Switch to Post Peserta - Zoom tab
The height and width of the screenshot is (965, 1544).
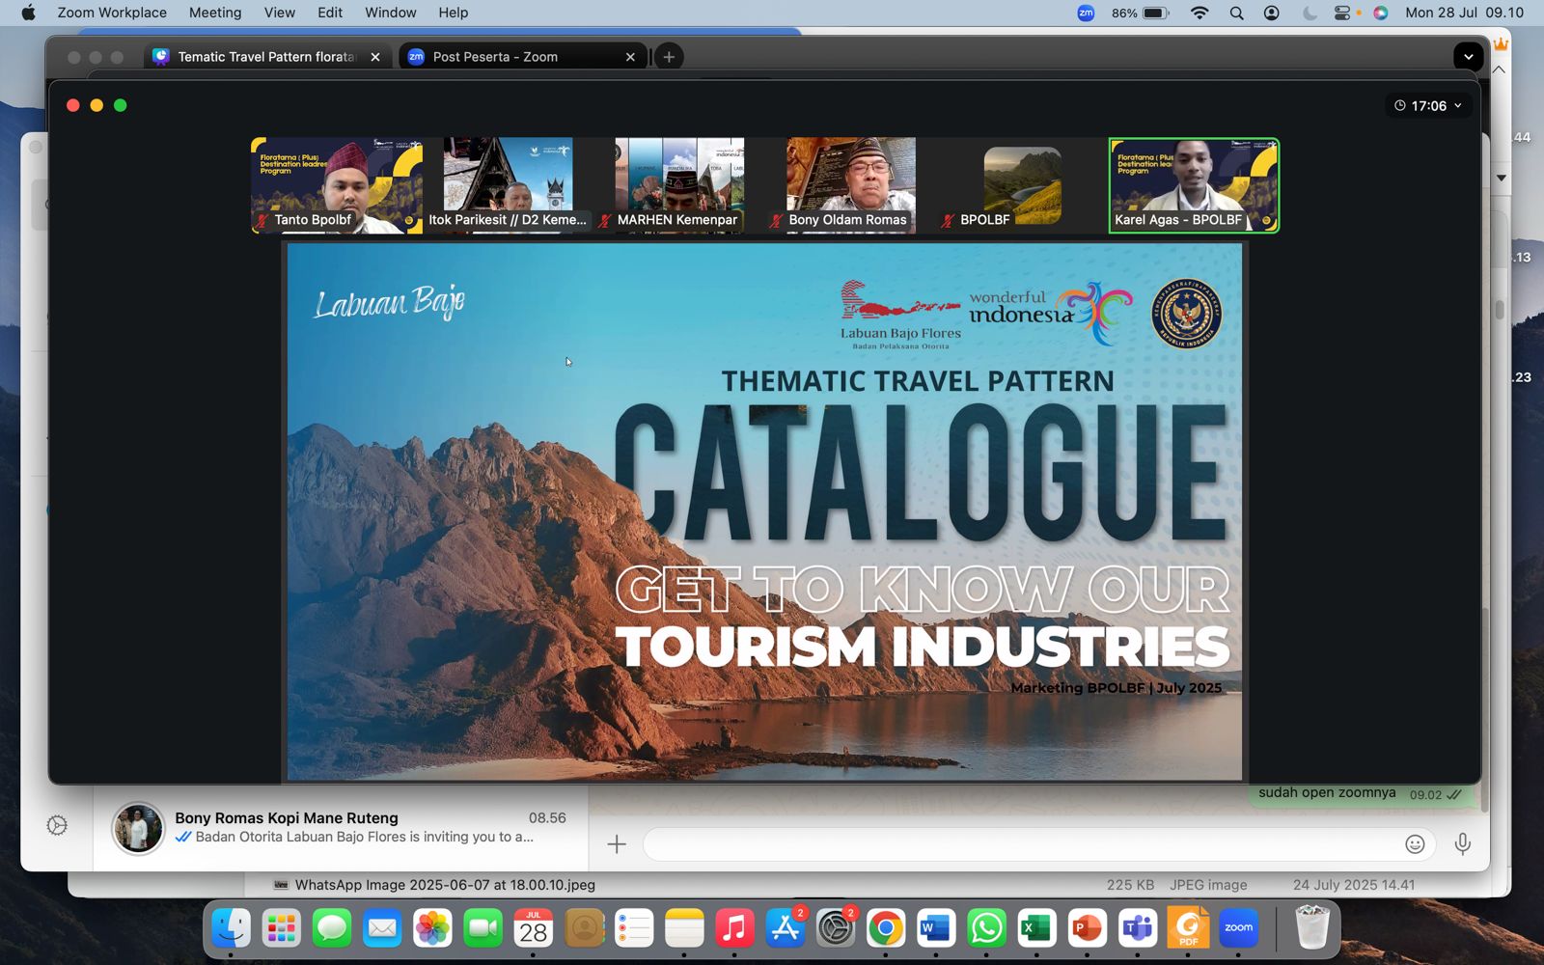tap(522, 57)
